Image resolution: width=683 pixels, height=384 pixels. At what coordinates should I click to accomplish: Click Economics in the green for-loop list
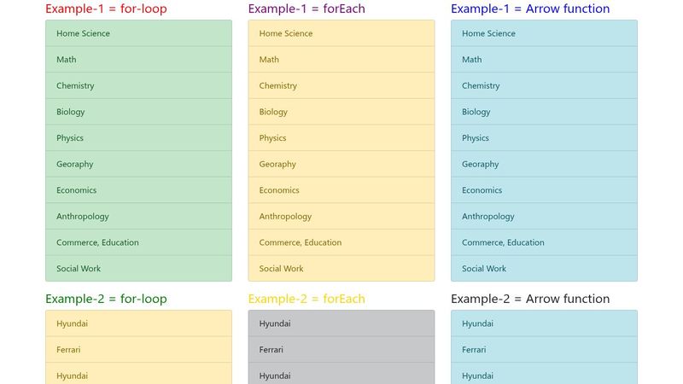77,190
